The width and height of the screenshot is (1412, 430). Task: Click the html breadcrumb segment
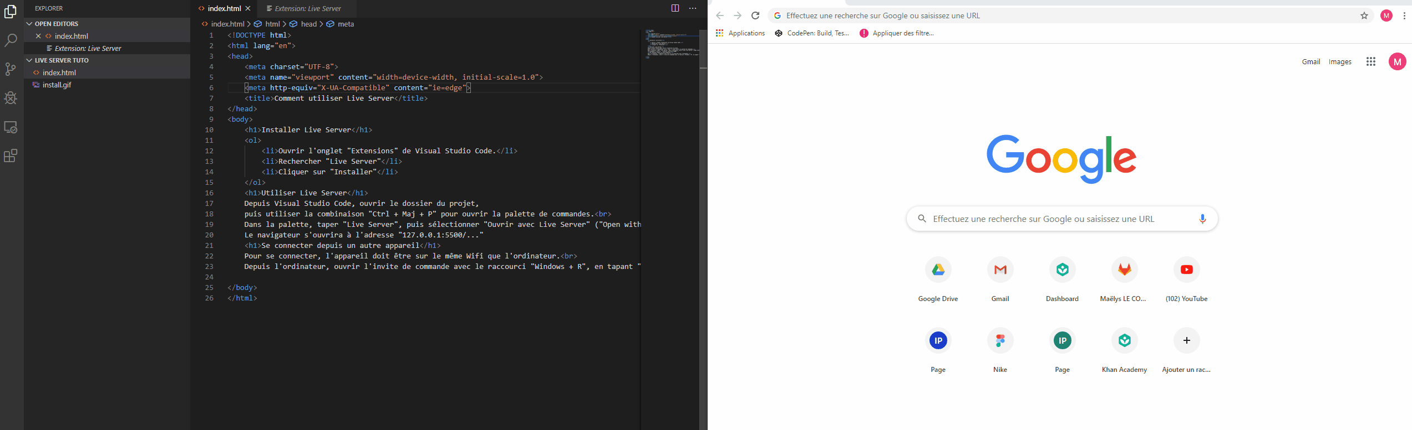[267, 24]
